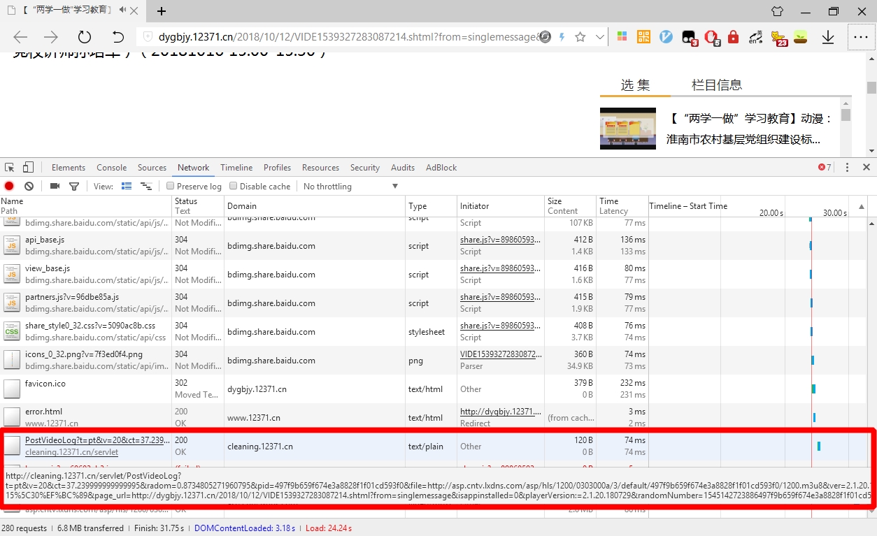Screen dimensions: 877x536
Task: Select the Network tab
Action: click(194, 168)
